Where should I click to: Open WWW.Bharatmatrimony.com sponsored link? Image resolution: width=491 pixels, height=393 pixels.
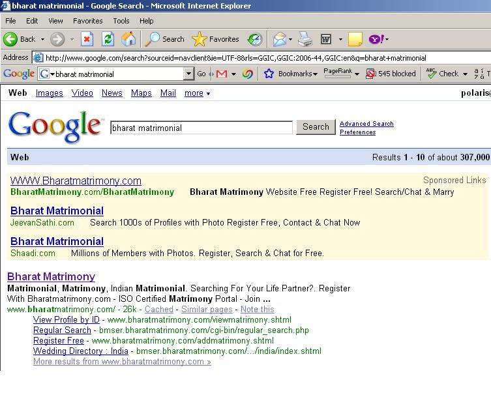tap(76, 181)
